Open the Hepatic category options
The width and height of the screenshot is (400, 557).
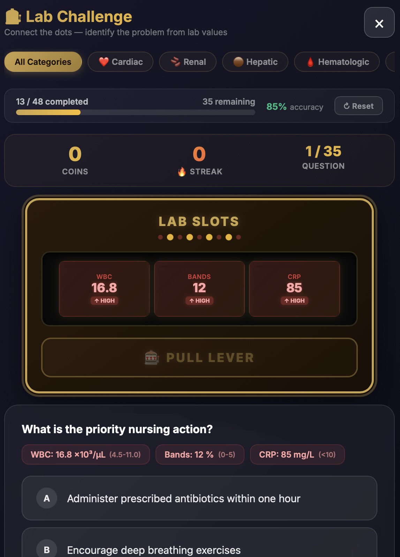tap(255, 62)
